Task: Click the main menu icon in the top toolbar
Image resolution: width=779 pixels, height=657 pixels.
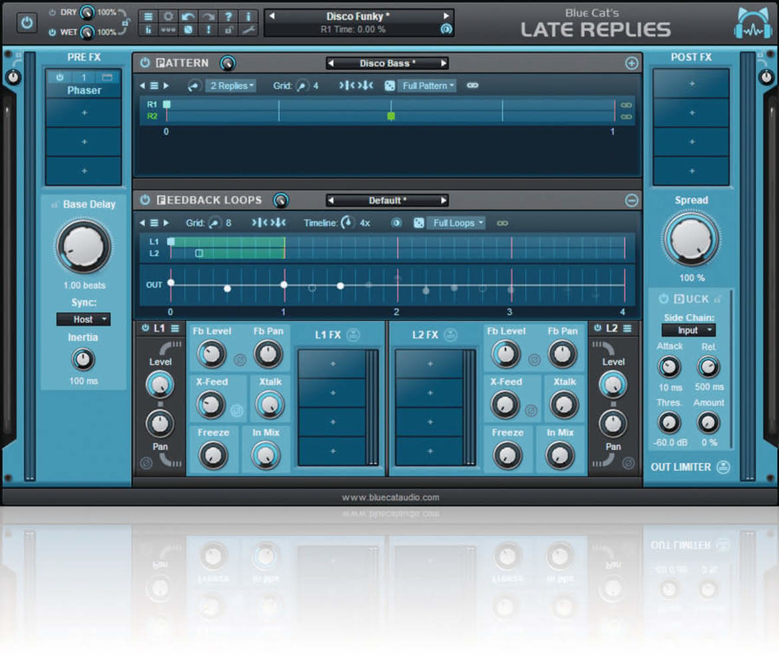Action: 148,17
